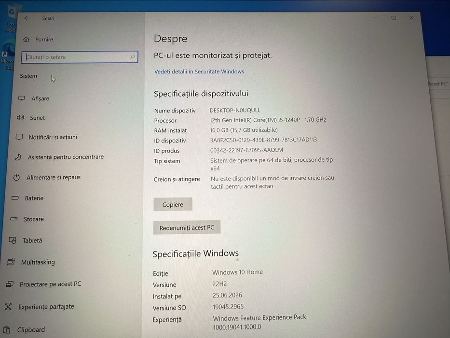Image resolution: width=450 pixels, height=338 pixels.
Task: Select the Afișare monitor icon
Action: click(x=22, y=99)
